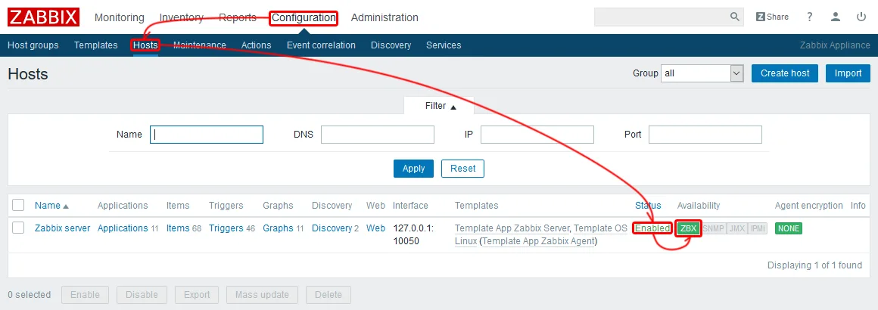Click the ZBX availability badge
The image size is (878, 310).
pos(688,228)
